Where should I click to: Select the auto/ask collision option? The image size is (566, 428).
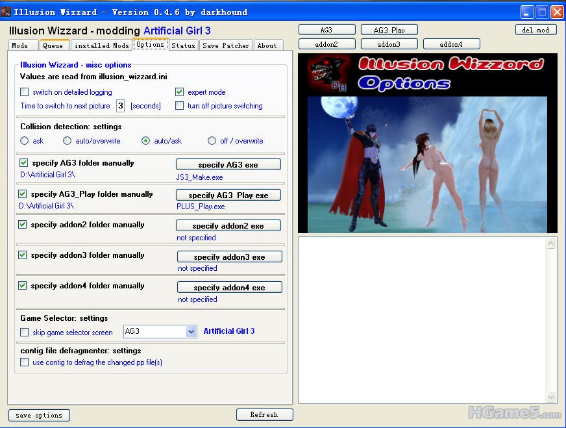pos(145,141)
